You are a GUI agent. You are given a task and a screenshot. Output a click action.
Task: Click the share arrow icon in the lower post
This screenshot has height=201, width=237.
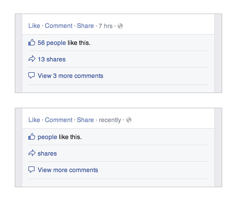point(32,153)
